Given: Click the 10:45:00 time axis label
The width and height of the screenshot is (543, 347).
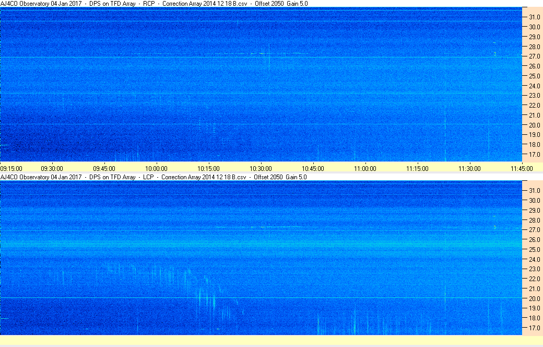Looking at the screenshot, I should click(x=313, y=169).
